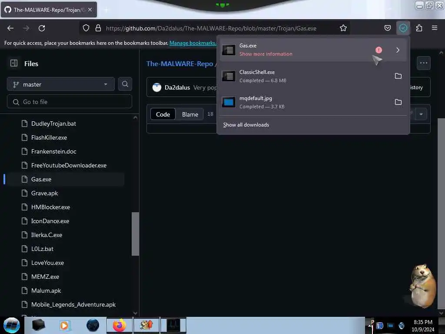Open MEMZ.exe in file tree

point(45,277)
